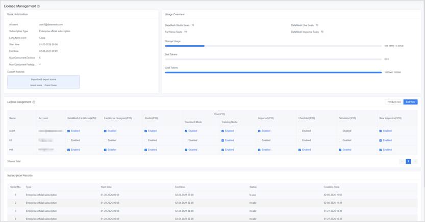Image resolution: width=425 pixels, height=222 pixels.
Task: Toggle user1's DataMesh FactVerse checkbox
Action: tap(69, 131)
